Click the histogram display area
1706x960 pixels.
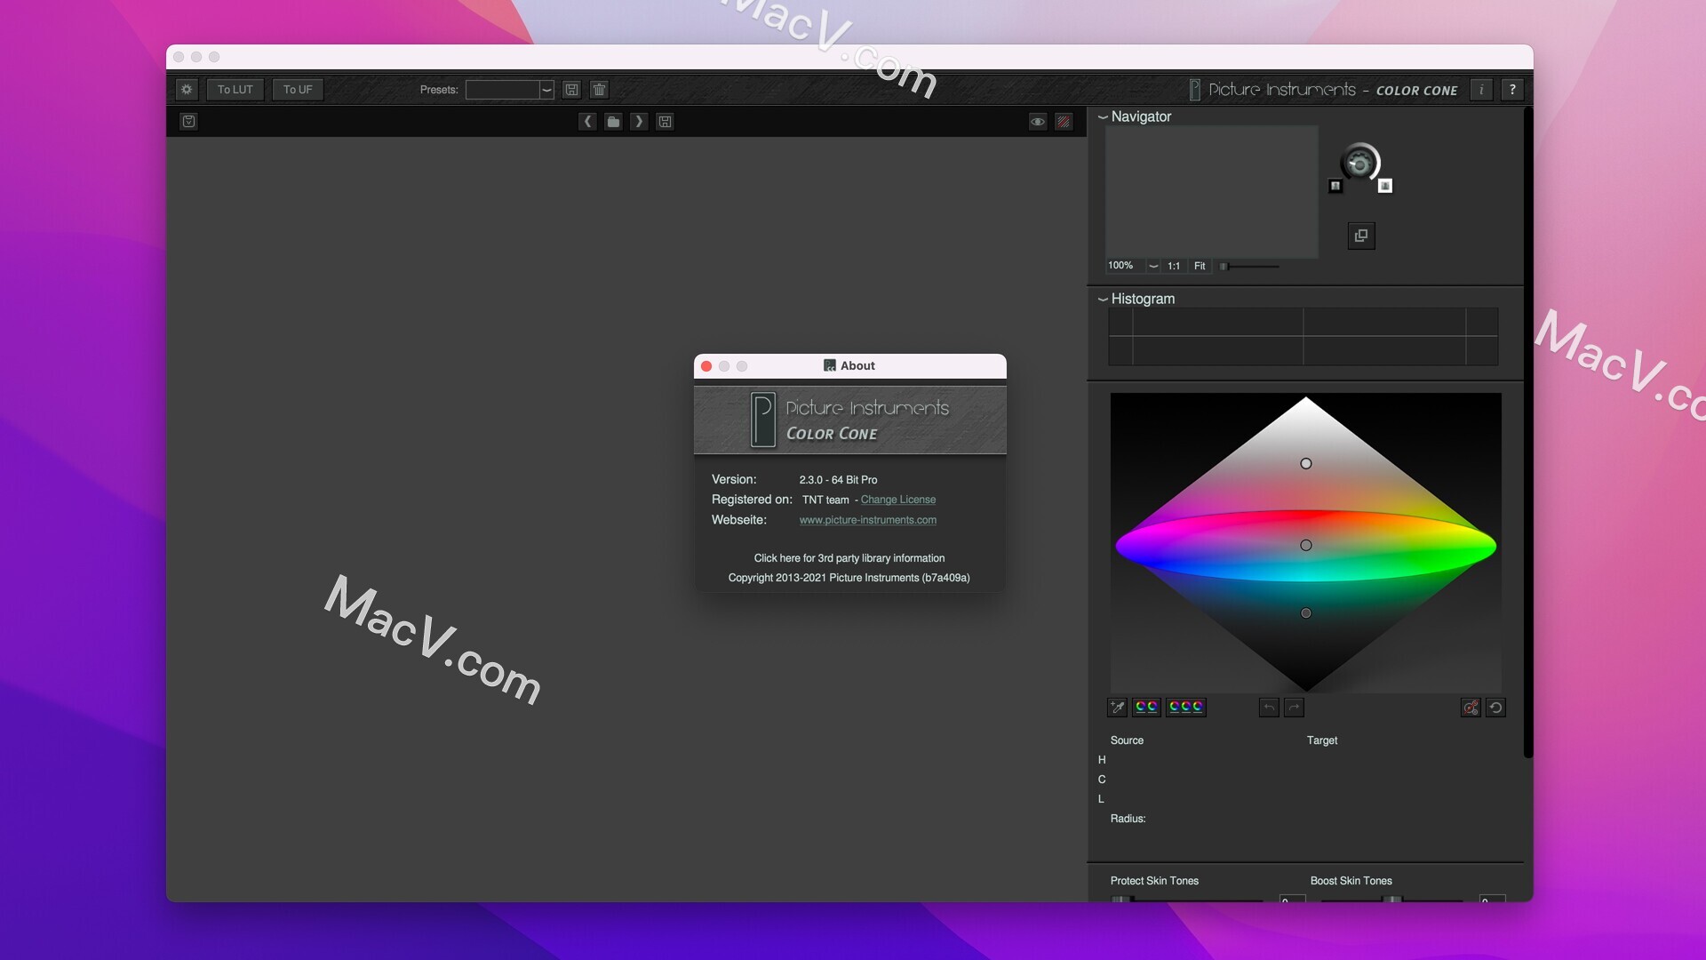[x=1303, y=337]
